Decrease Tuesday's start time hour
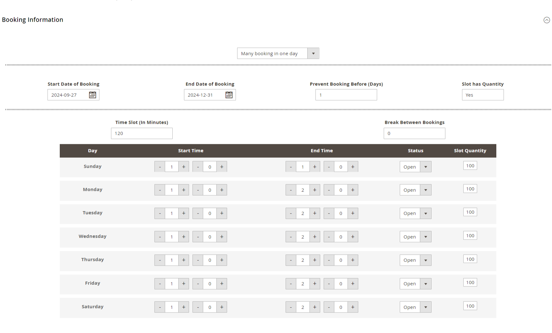Viewport: 552px width, 333px height. point(160,213)
